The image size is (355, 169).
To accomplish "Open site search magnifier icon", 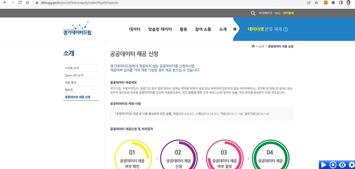I will pyautogui.click(x=253, y=13).
